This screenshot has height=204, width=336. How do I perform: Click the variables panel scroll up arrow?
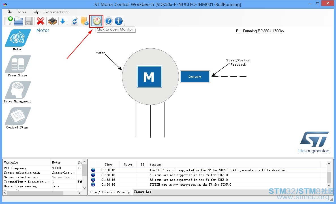coord(84,162)
